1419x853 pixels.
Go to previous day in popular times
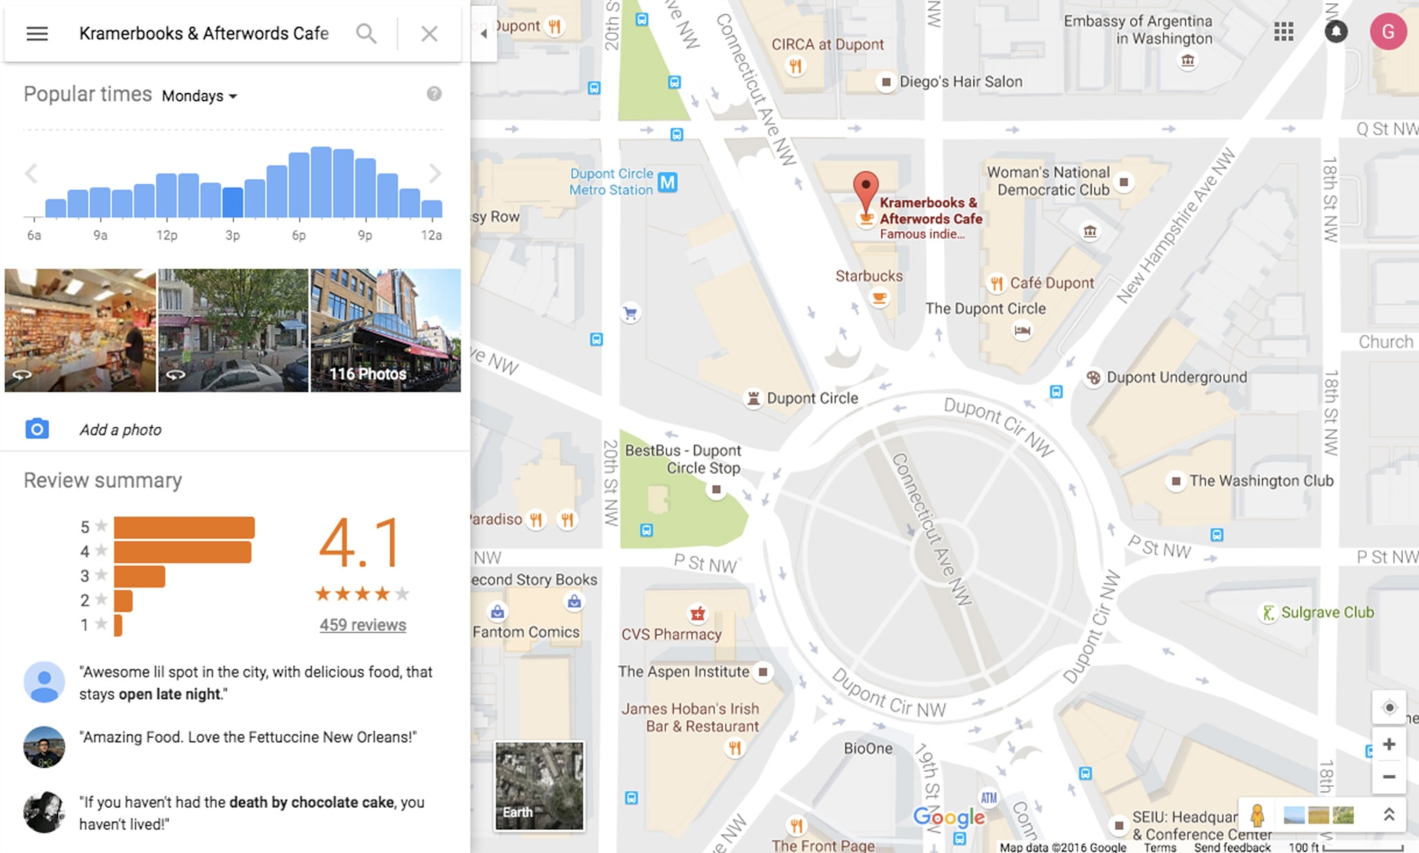(x=31, y=173)
